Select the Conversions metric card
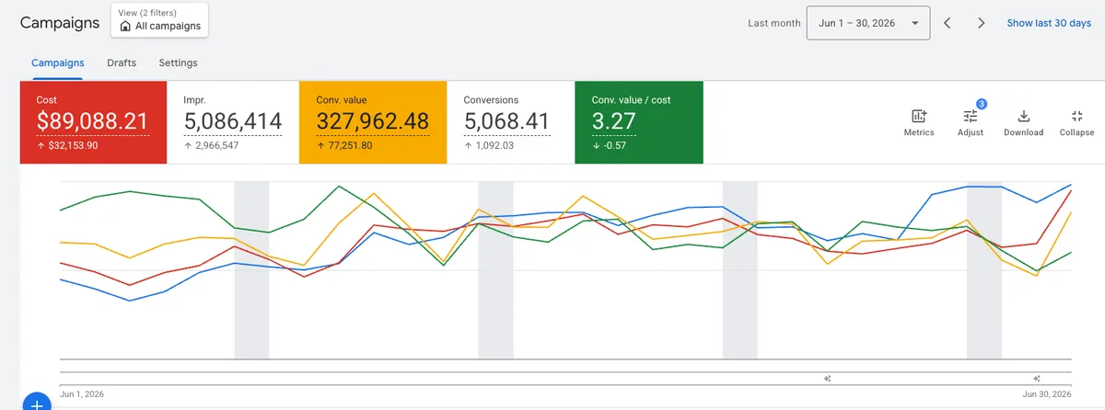This screenshot has width=1105, height=410. [x=511, y=122]
